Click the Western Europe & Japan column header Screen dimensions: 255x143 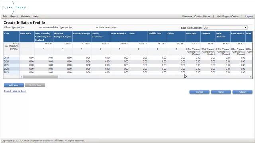63,37
